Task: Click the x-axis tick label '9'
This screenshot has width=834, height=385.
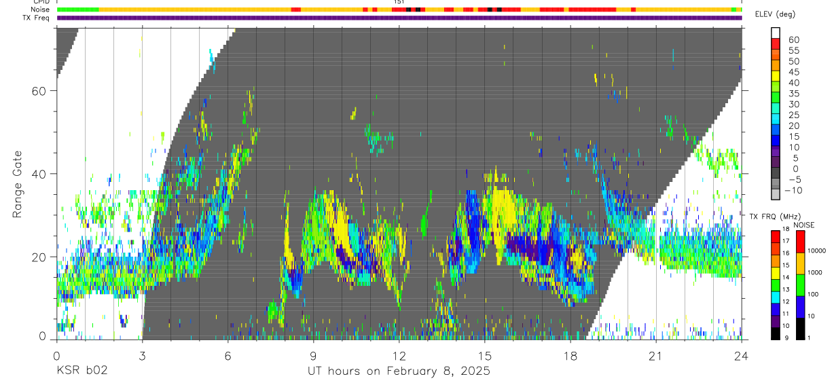Action: (314, 355)
